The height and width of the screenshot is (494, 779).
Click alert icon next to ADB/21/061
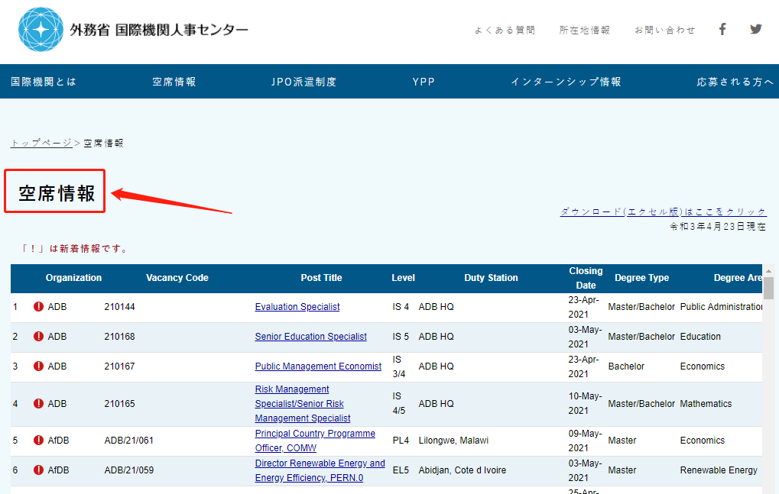coord(38,441)
